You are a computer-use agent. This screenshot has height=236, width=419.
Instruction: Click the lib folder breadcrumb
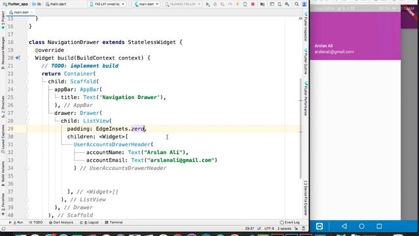[x=37, y=5]
